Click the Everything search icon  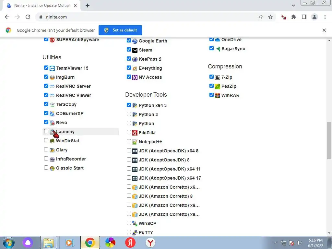(135, 68)
